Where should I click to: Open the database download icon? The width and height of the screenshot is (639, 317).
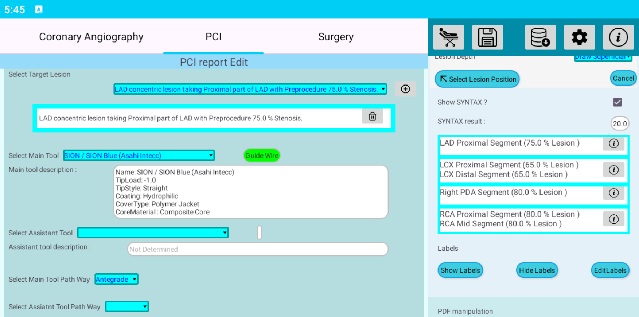[540, 37]
